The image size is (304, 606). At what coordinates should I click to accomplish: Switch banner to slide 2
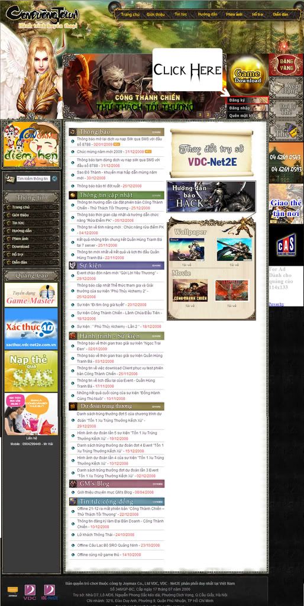click(208, 114)
